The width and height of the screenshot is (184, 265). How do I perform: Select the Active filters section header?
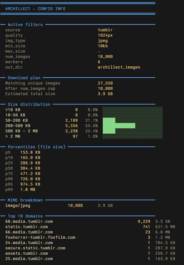click(x=25, y=24)
